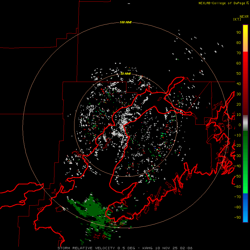Click the -90 value on the velocity scale
This screenshot has width=250, height=250.
(x=237, y=217)
